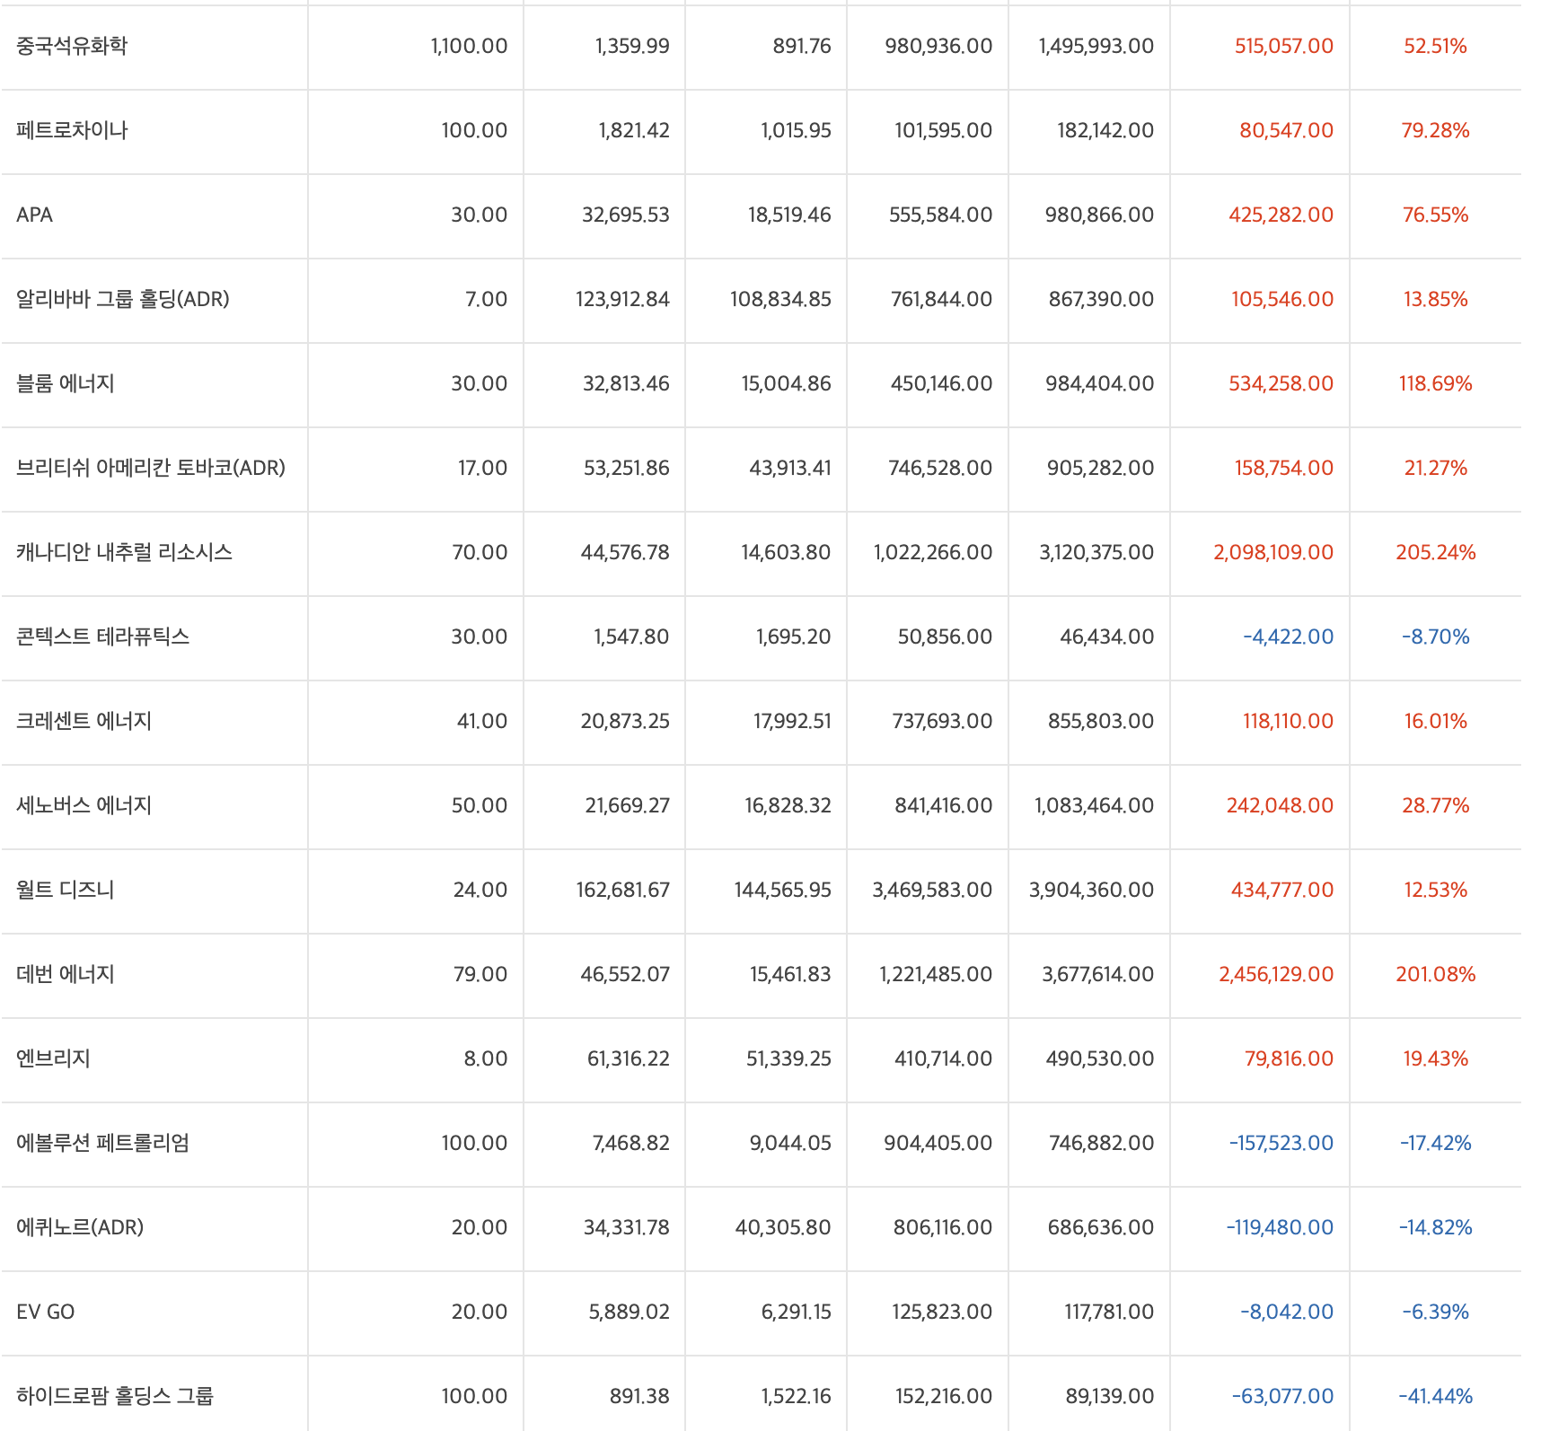Click 콘텍스트 테라퓨틱스 loss -4,422.00

tap(1288, 636)
